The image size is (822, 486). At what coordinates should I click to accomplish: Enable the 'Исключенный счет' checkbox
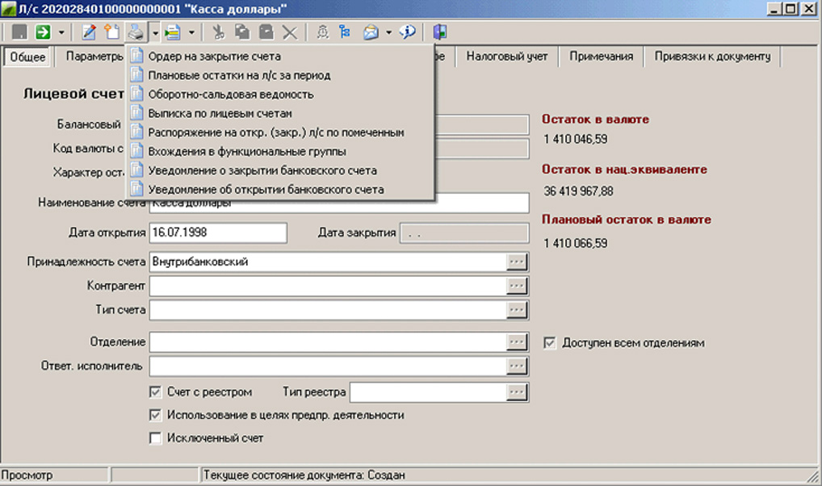156,438
